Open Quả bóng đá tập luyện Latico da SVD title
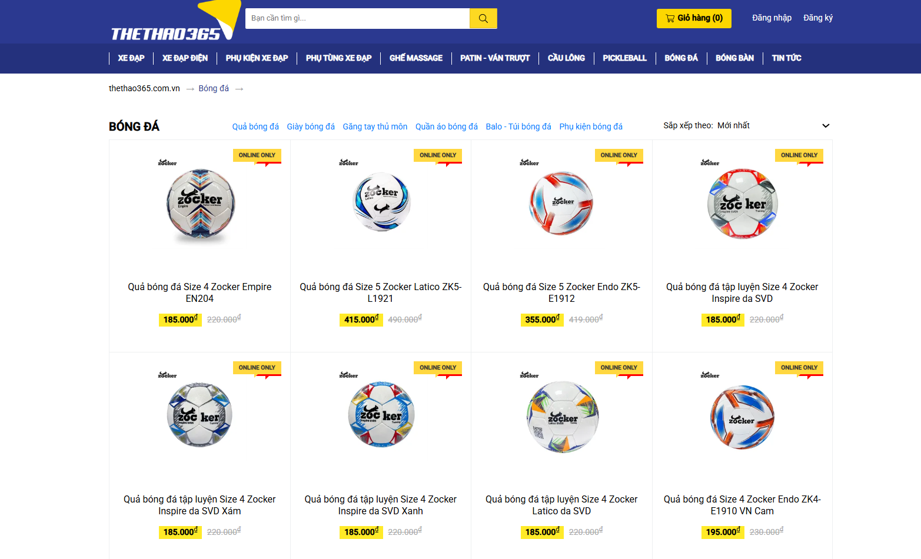 click(561, 505)
